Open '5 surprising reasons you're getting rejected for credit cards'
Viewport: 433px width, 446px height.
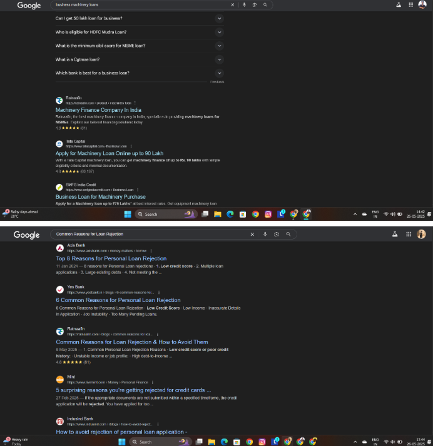point(133,390)
